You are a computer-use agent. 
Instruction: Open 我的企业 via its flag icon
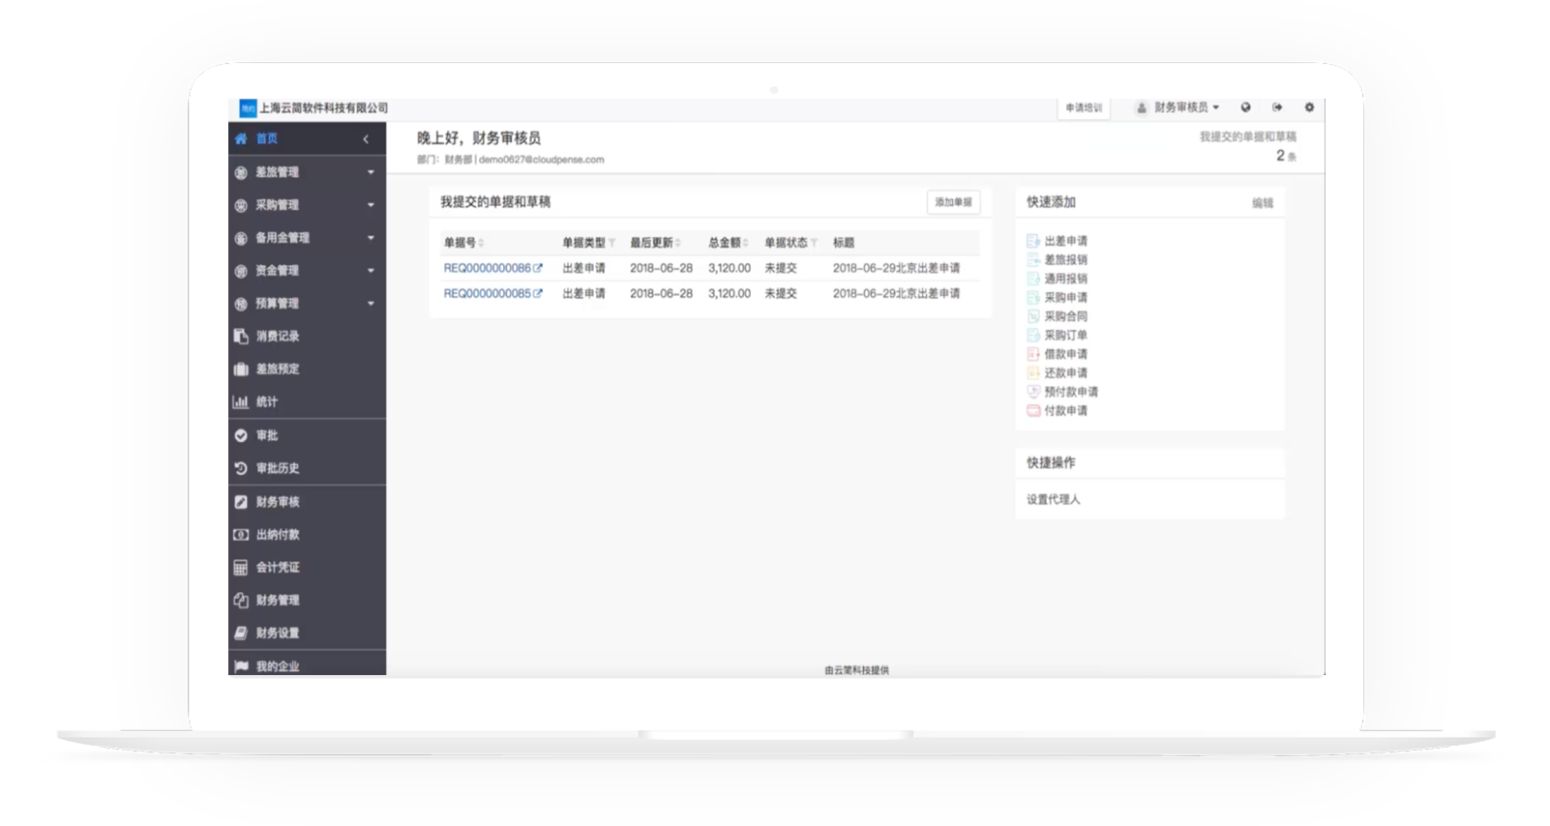point(241,666)
